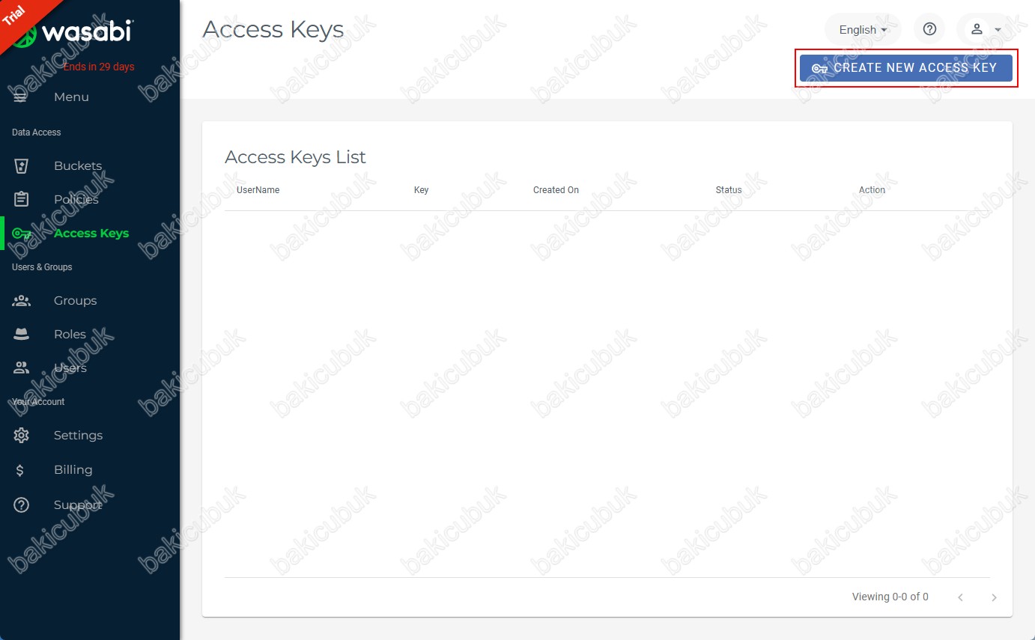The width and height of the screenshot is (1035, 640).
Task: Go to previous page of keys
Action: (x=960, y=597)
